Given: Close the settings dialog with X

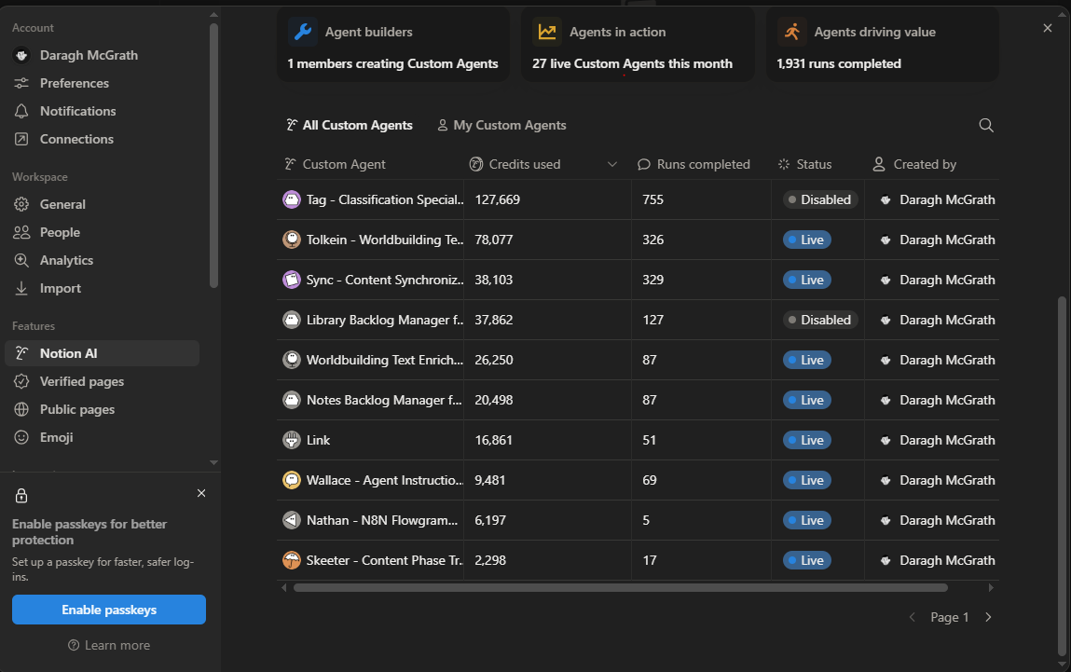Looking at the screenshot, I should (x=1047, y=28).
